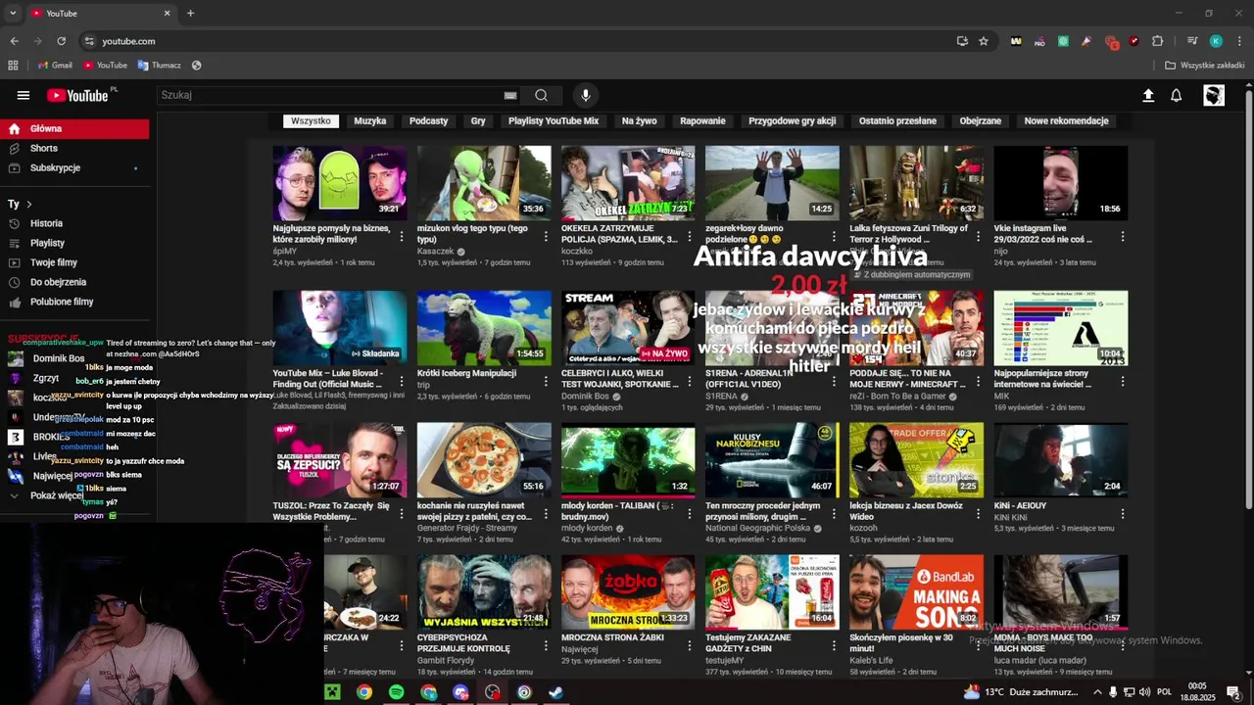Open Historia in sidebar
Screen dimensions: 1254x705
coord(74,223)
